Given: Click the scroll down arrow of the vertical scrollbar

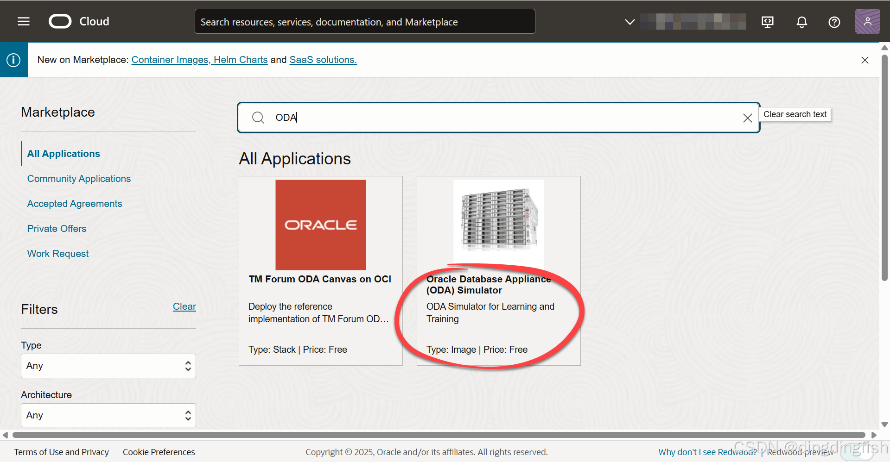Looking at the screenshot, I should click(884, 425).
